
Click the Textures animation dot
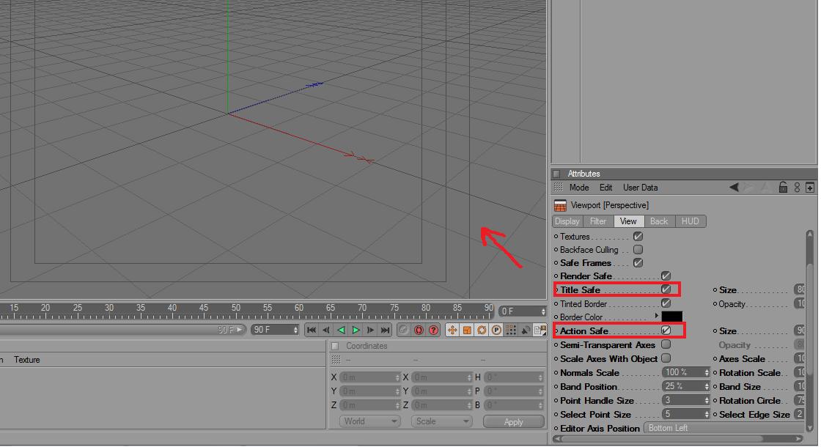(x=556, y=237)
